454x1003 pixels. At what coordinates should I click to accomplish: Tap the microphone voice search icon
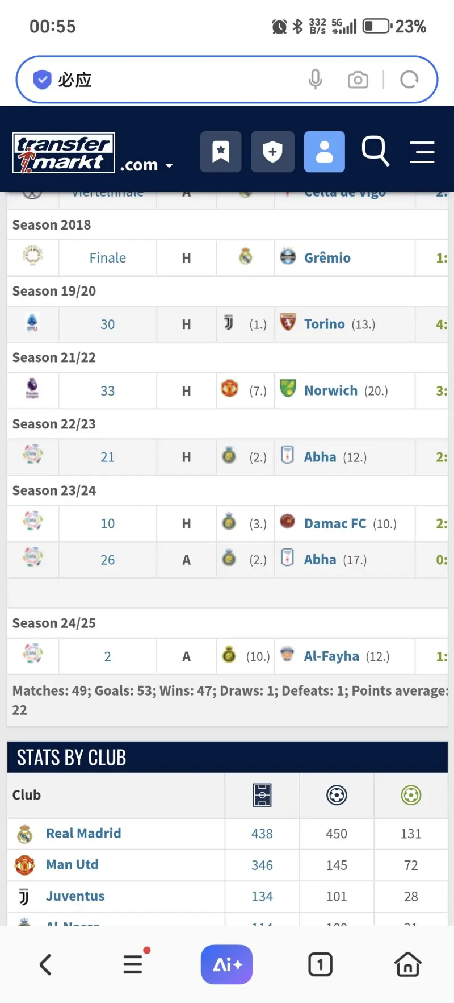click(316, 80)
